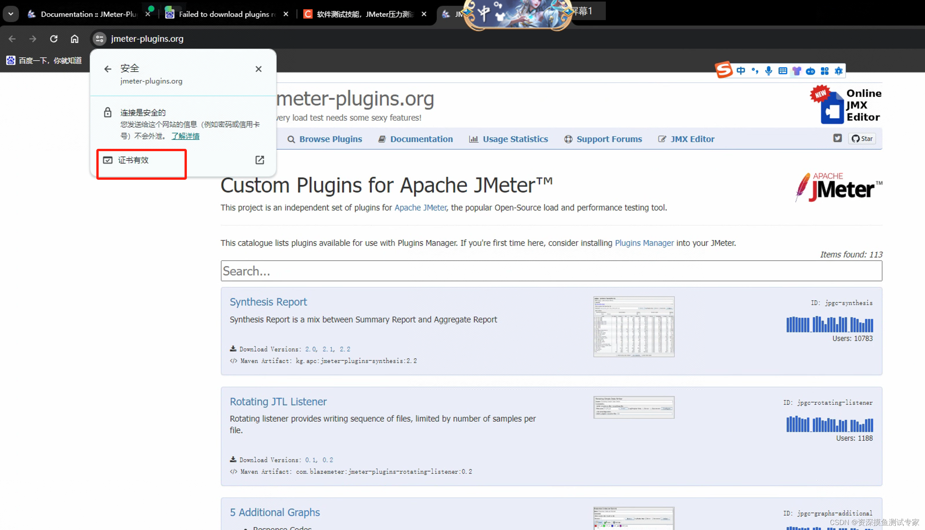This screenshot has width=925, height=530.
Task: Close the Failed to download plugins tab
Action: [x=286, y=14]
